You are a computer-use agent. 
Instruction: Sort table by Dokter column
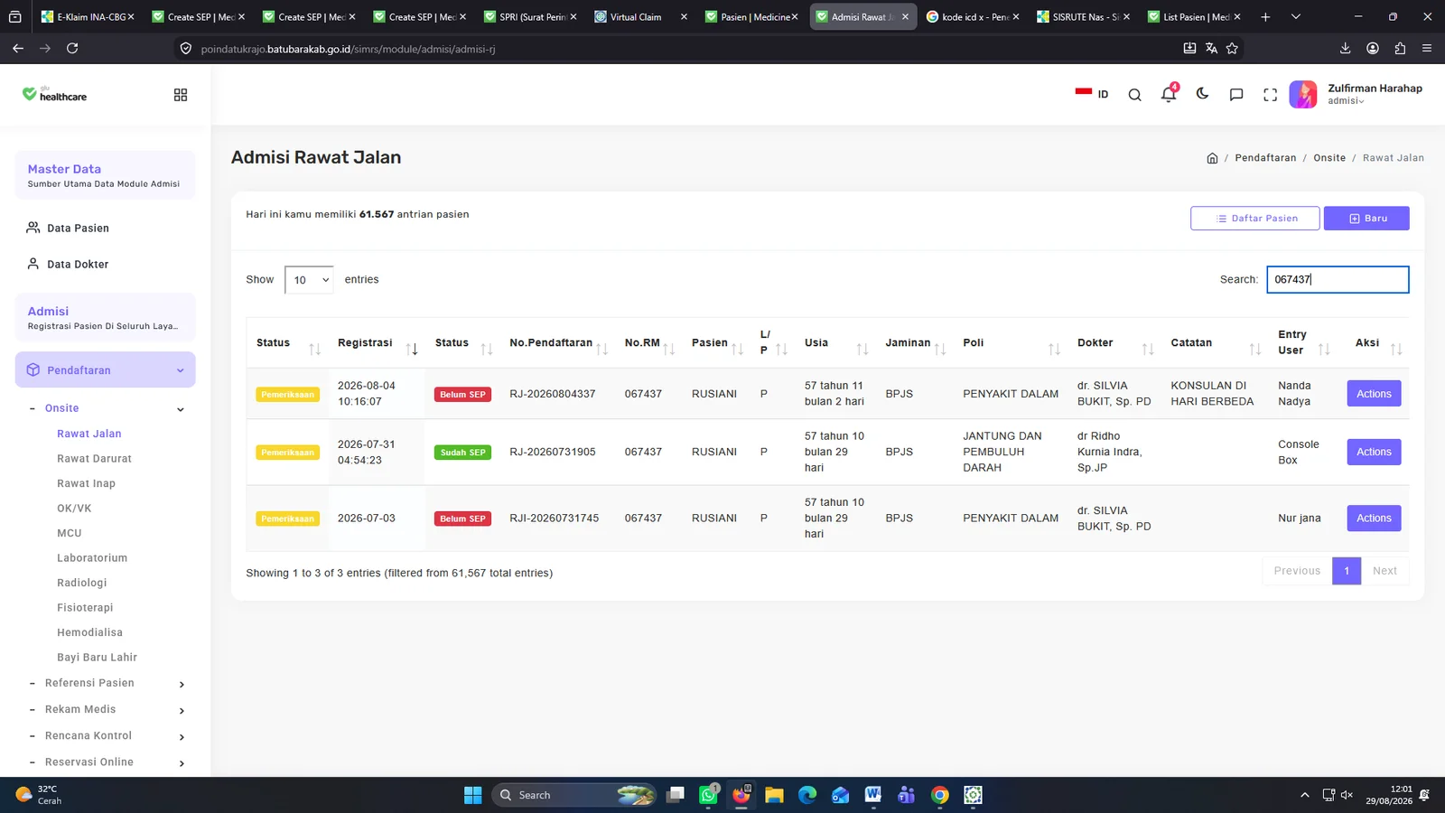tap(1115, 343)
